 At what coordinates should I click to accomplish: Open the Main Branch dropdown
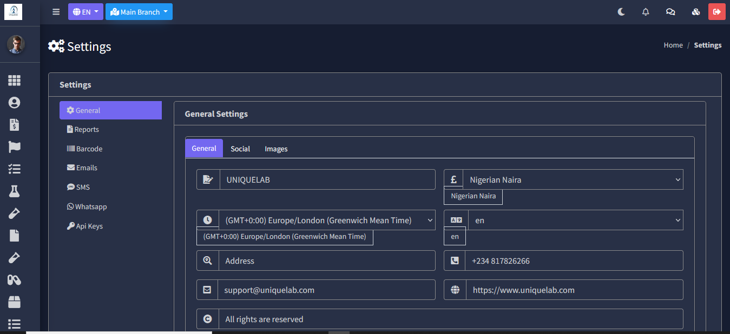[x=139, y=12]
